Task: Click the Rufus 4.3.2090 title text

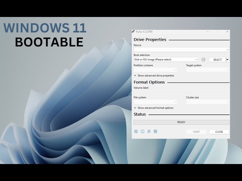Action: pos(144,32)
